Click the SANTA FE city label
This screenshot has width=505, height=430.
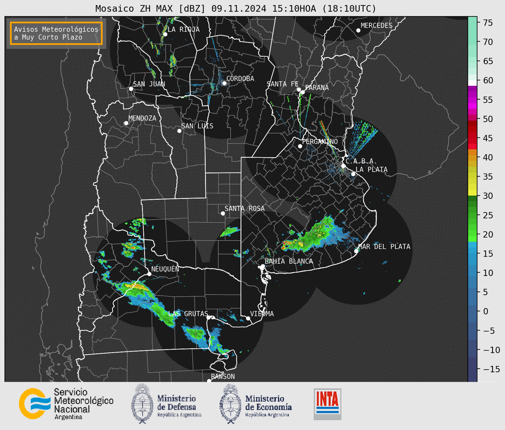(283, 84)
